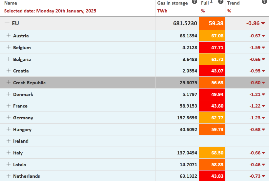This screenshot has height=181, width=269.
Task: Click help icon next to Full header
Action: click(x=221, y=2)
